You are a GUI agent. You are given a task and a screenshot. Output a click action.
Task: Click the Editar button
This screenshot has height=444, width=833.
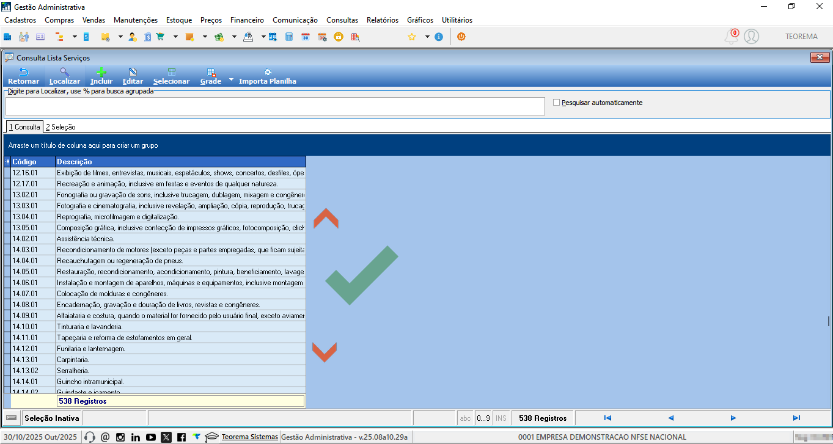pyautogui.click(x=133, y=76)
